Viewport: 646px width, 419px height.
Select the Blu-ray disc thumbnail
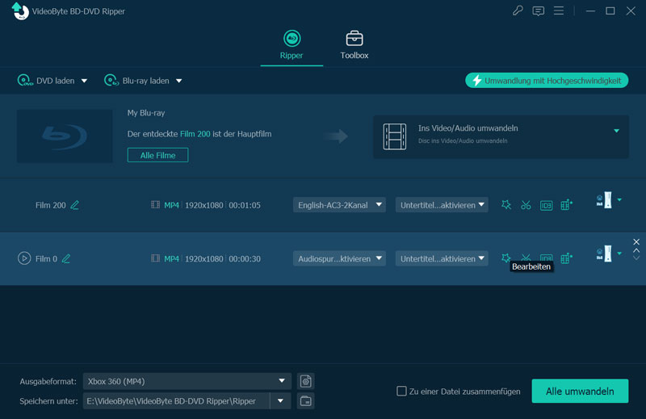click(x=65, y=136)
